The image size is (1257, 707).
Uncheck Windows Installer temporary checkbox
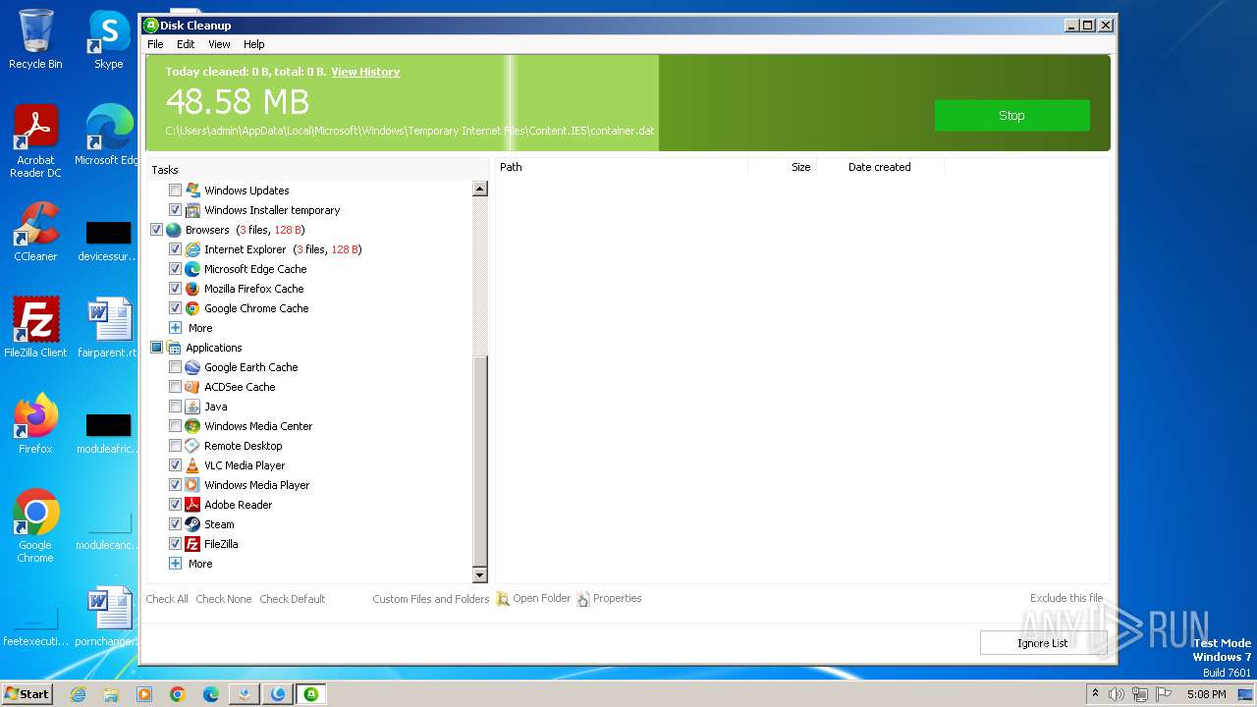(175, 210)
